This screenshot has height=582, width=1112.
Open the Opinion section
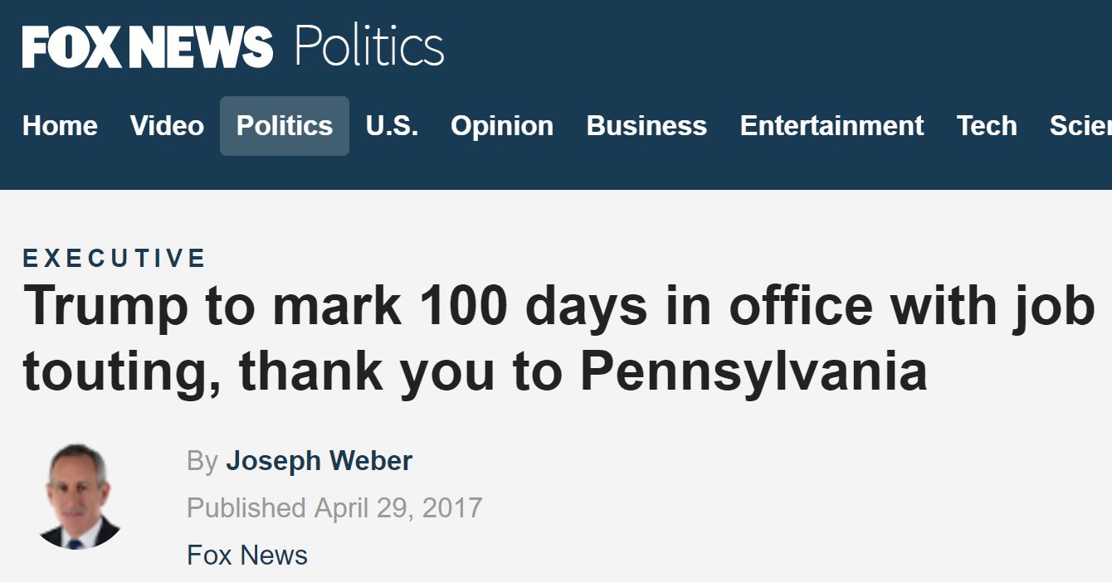502,126
